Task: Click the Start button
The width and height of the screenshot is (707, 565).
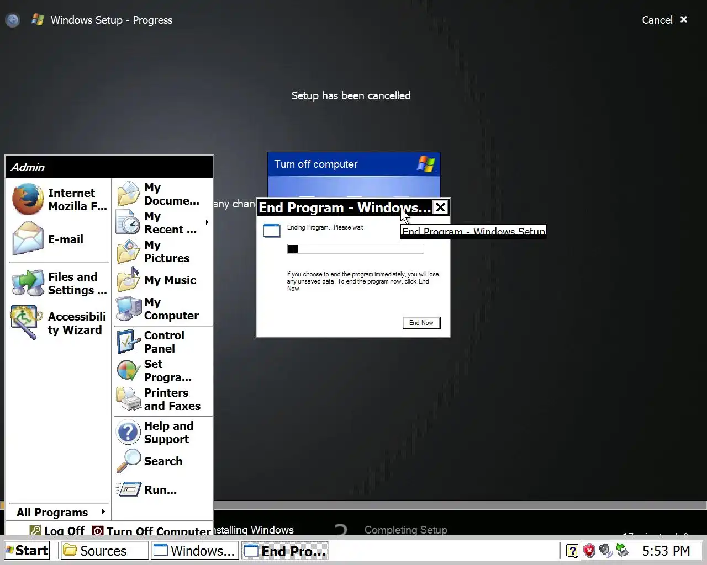Action: pyautogui.click(x=27, y=551)
